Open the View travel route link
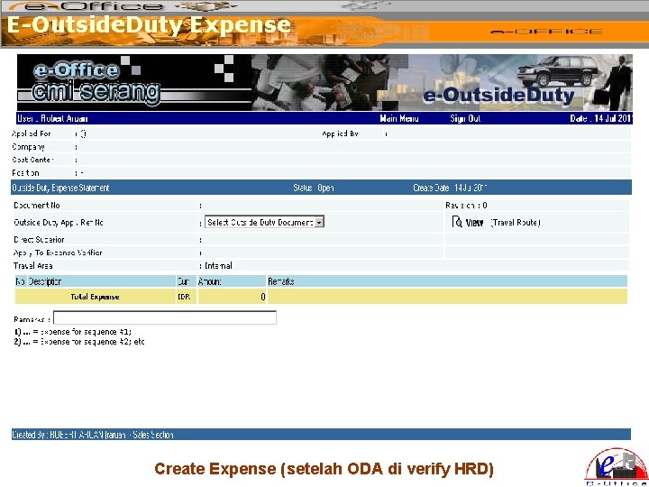This screenshot has width=649, height=487. coord(474,223)
